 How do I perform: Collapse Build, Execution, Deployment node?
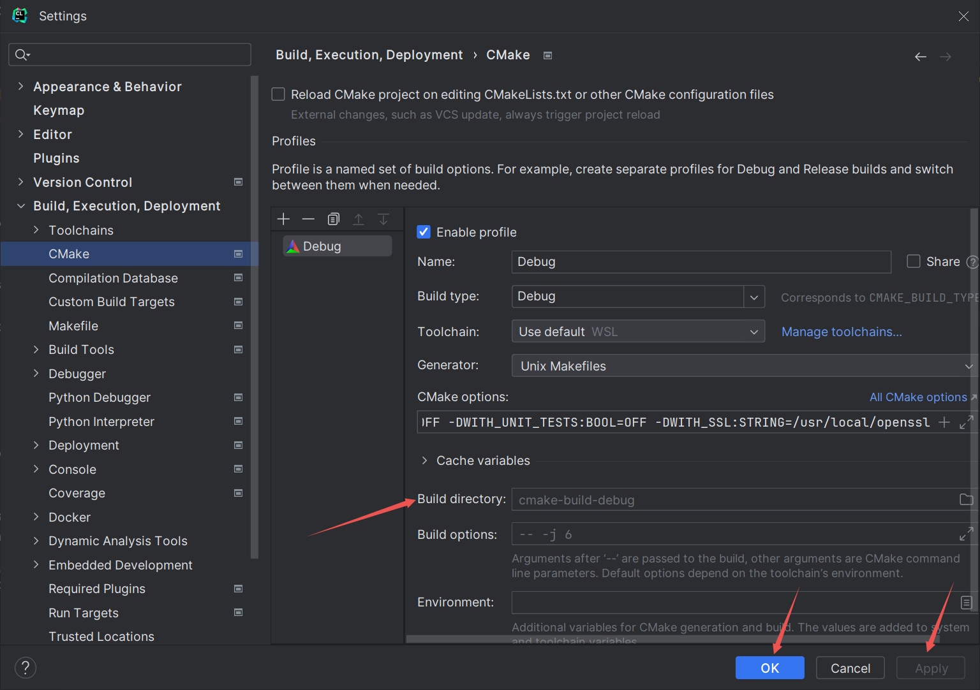(x=20, y=206)
